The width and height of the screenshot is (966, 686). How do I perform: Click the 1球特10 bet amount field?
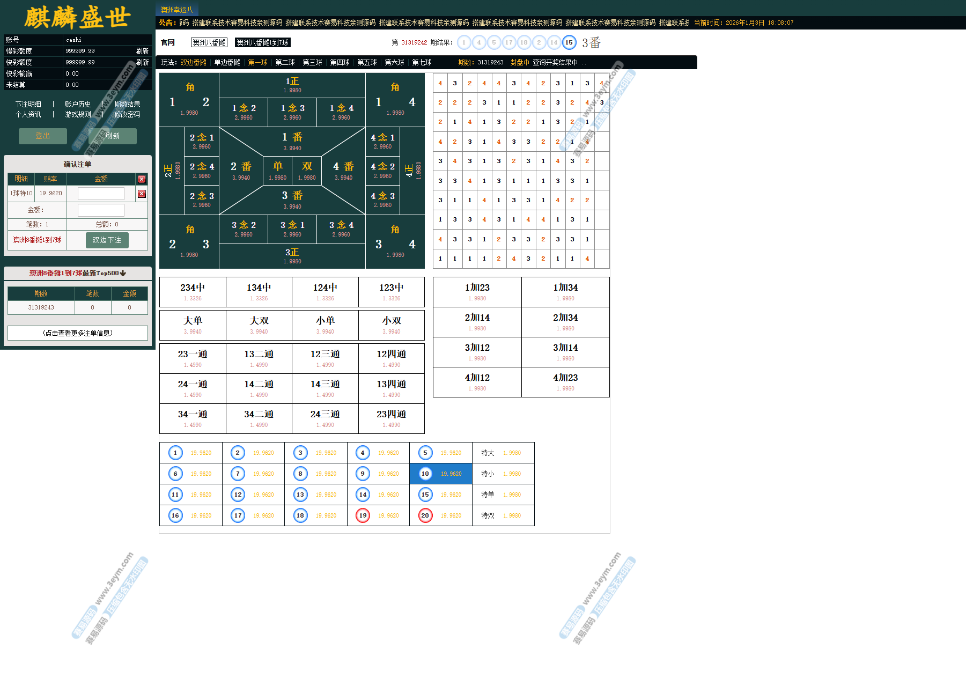pos(101,194)
